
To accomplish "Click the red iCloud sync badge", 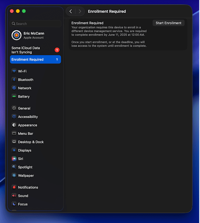I will click(57, 50).
